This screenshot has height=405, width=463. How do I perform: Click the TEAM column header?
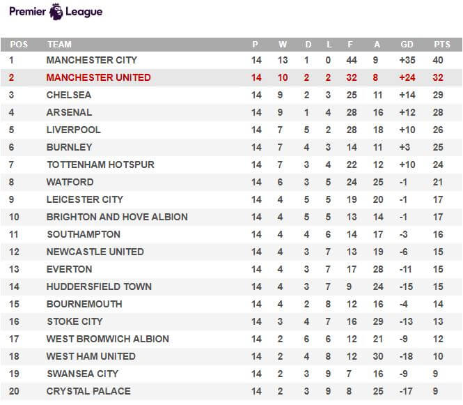[x=59, y=45]
